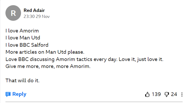This screenshot has width=187, height=103.
Task: Click the grey R avatar circle
Action: coord(13,13)
